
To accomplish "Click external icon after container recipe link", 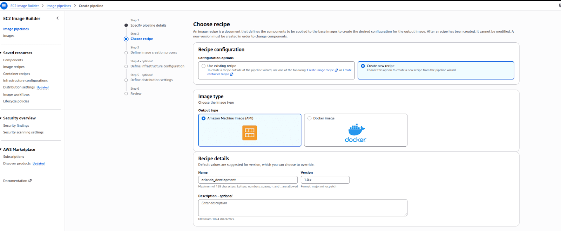I will [x=231, y=74].
